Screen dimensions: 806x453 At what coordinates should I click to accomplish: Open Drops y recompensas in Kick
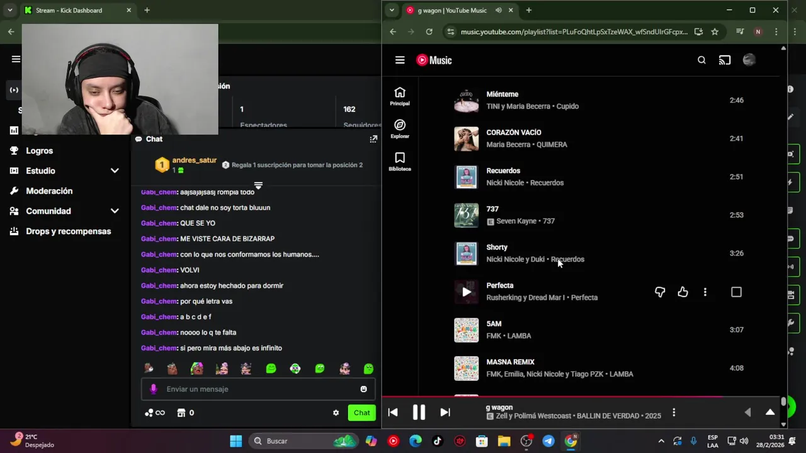(x=68, y=232)
